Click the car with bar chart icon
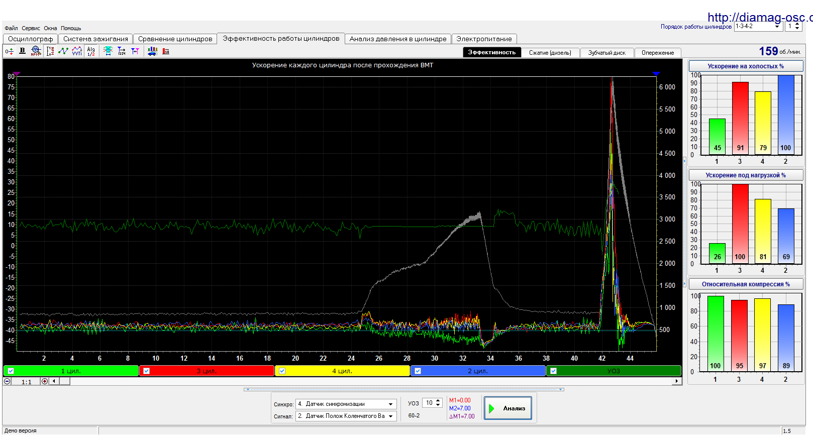813x437 pixels. tap(152, 51)
